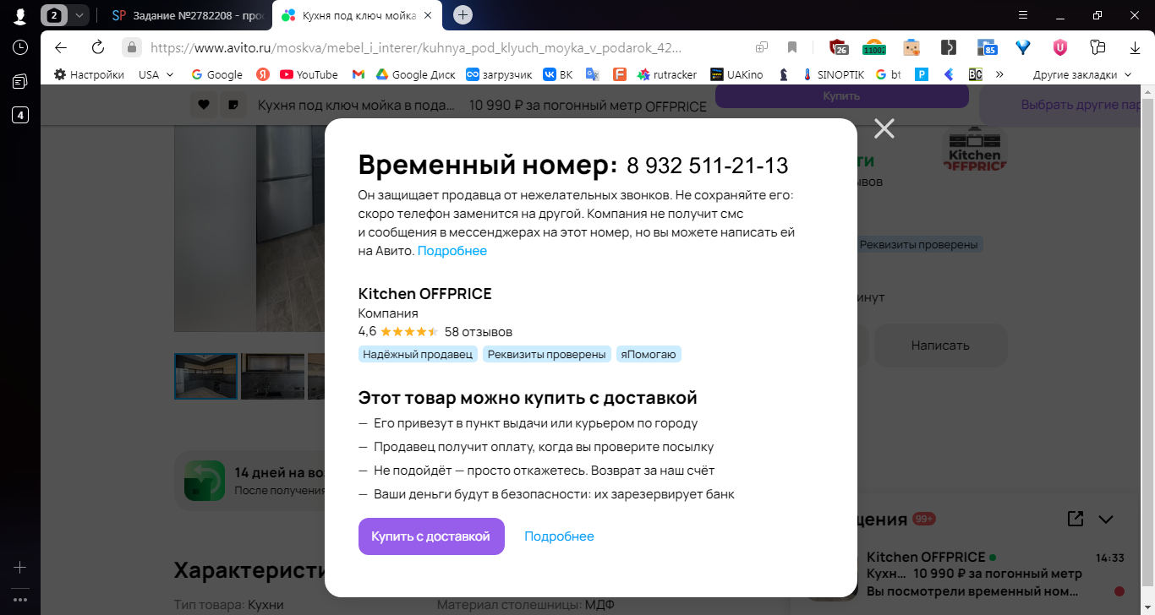Screen dimensions: 1155x615
Task: Collapse the messages panel chevron
Action: pyautogui.click(x=1105, y=519)
